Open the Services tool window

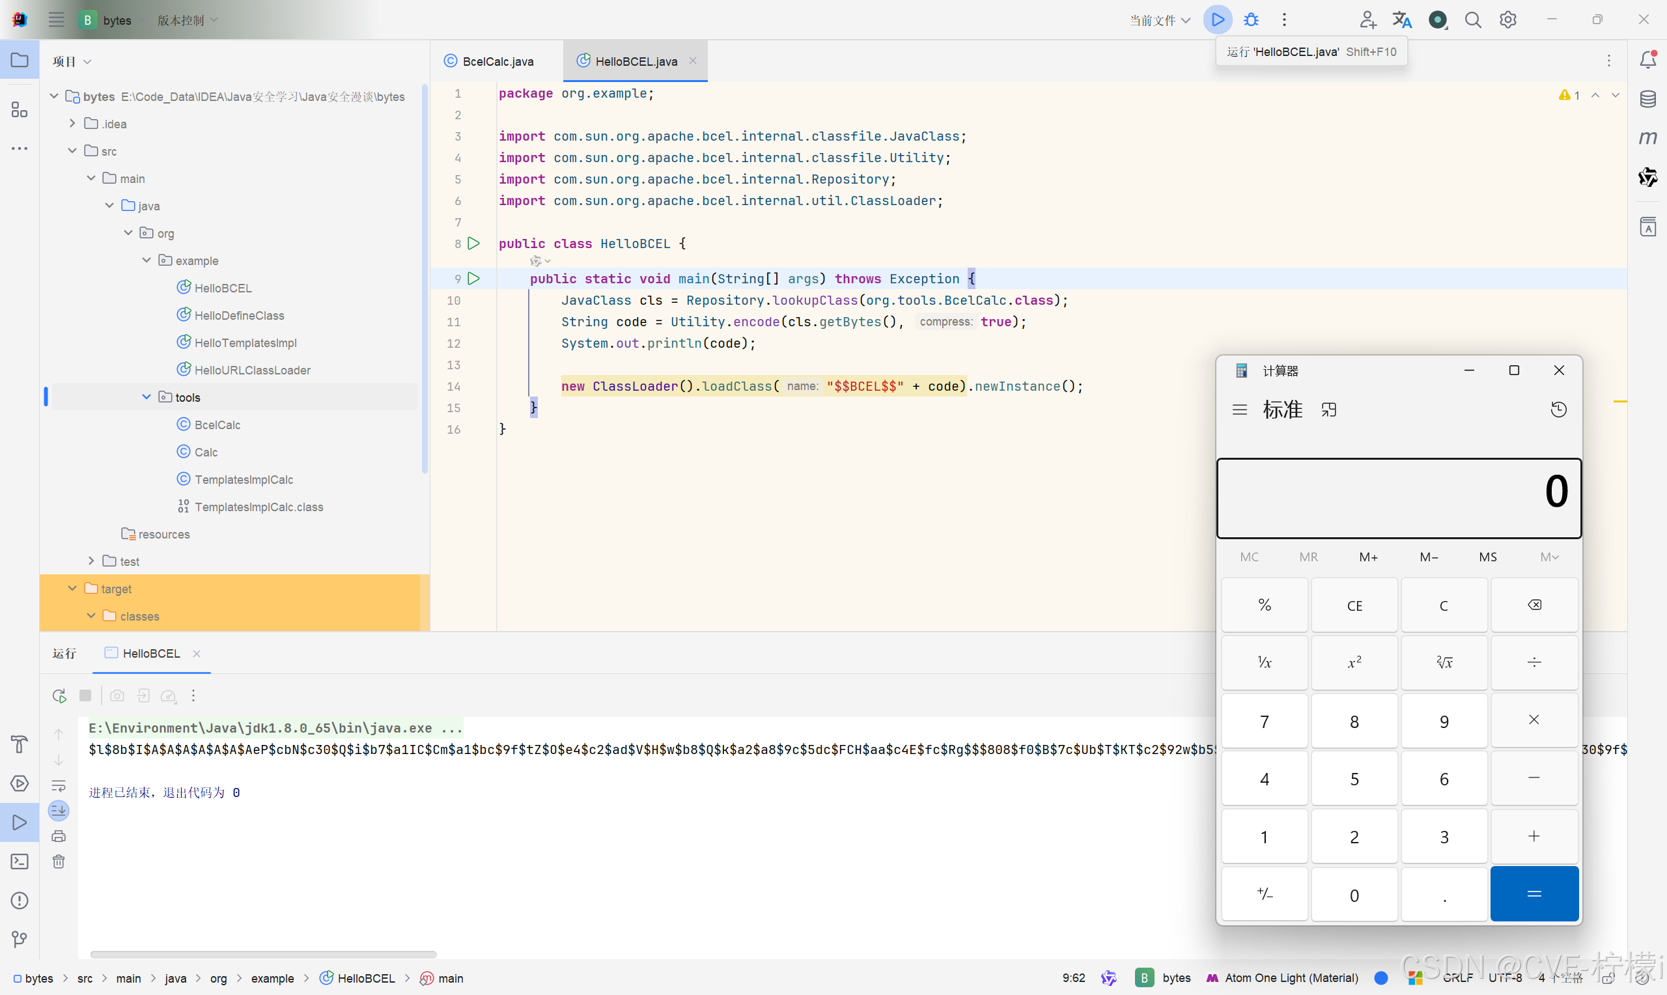20,783
